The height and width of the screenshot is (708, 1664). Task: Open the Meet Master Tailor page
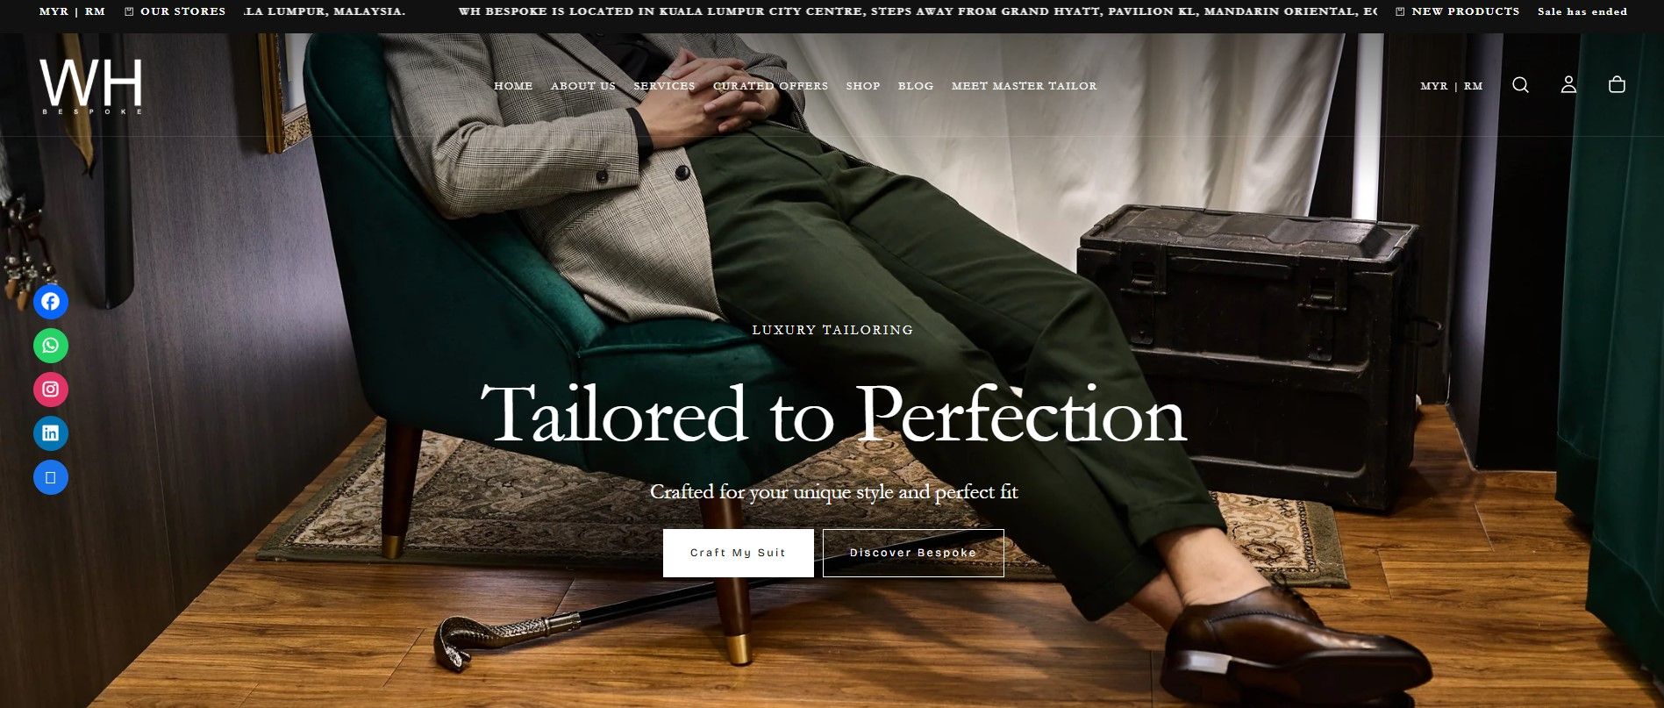click(x=1024, y=86)
